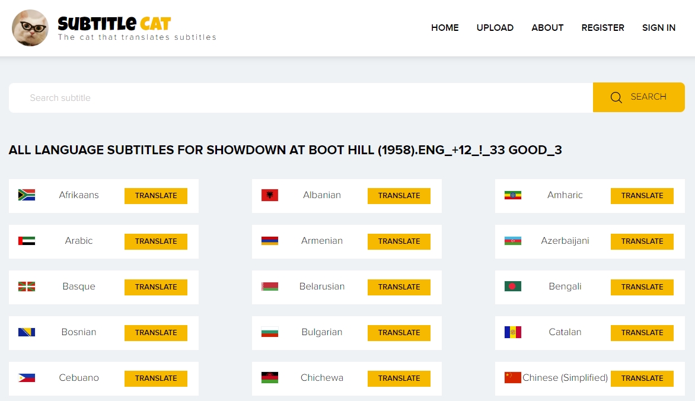Image resolution: width=695 pixels, height=401 pixels.
Task: Open the REGISTER page
Action: [602, 28]
